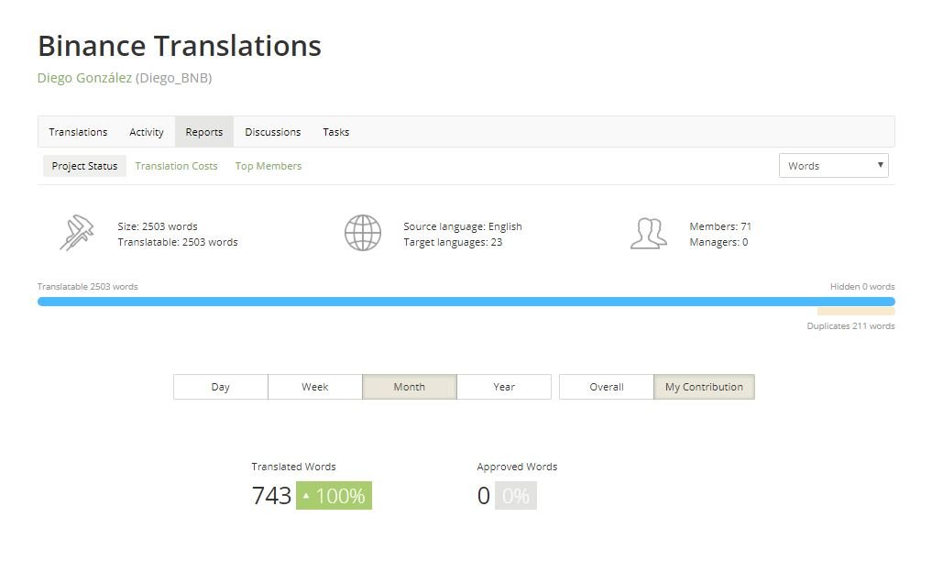Screen dimensions: 943x561
Task: Click the blue translatable progress bar
Action: click(x=466, y=302)
